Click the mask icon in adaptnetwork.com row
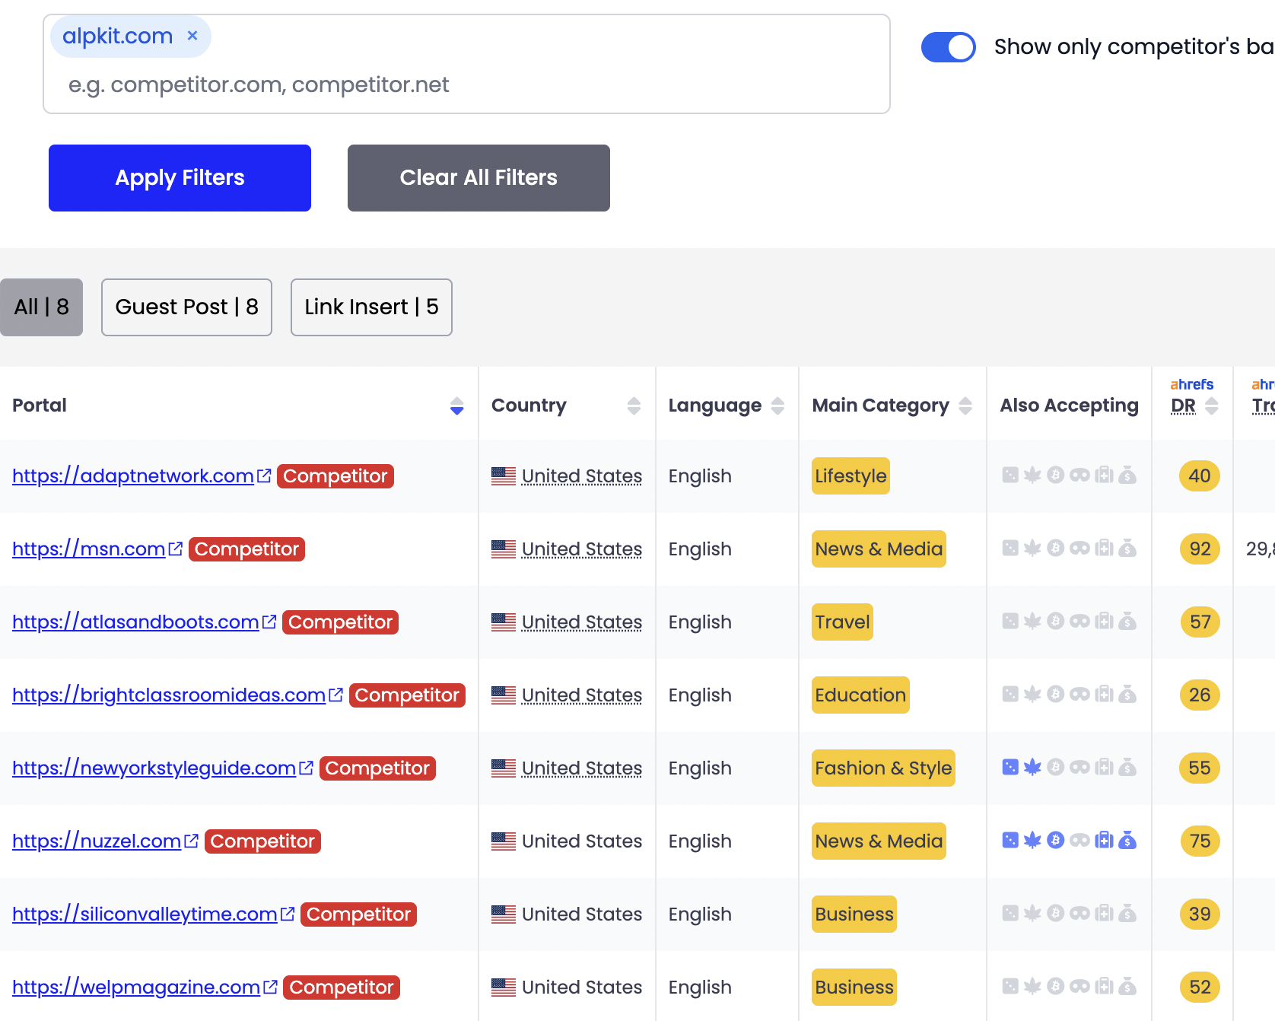This screenshot has width=1275, height=1021. click(1079, 476)
